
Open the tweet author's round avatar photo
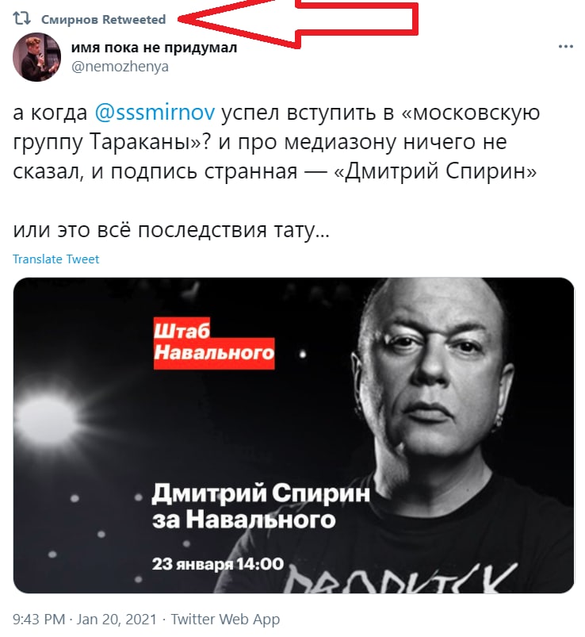(37, 57)
